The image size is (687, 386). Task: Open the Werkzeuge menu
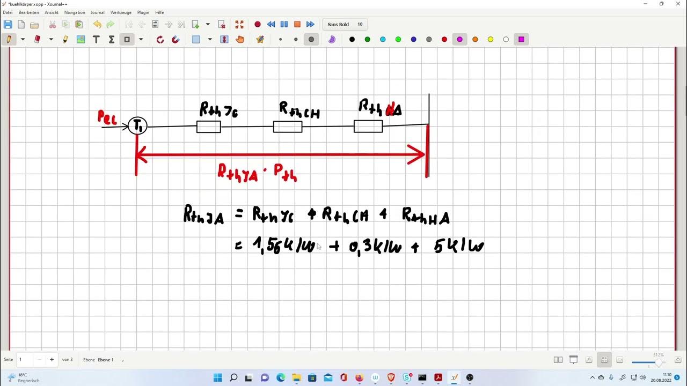121,12
